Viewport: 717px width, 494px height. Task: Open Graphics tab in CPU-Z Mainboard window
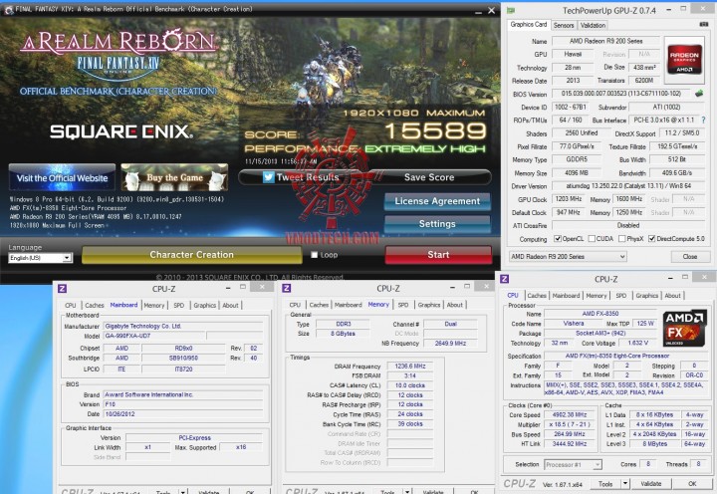tap(204, 305)
